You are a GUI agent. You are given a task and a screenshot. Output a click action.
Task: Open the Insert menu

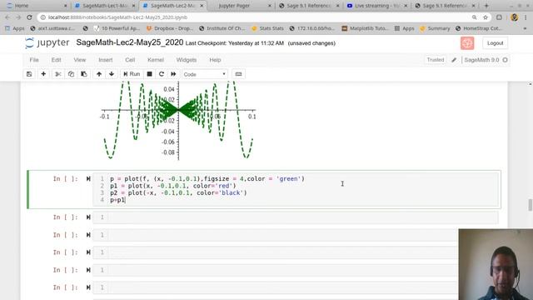click(x=106, y=60)
